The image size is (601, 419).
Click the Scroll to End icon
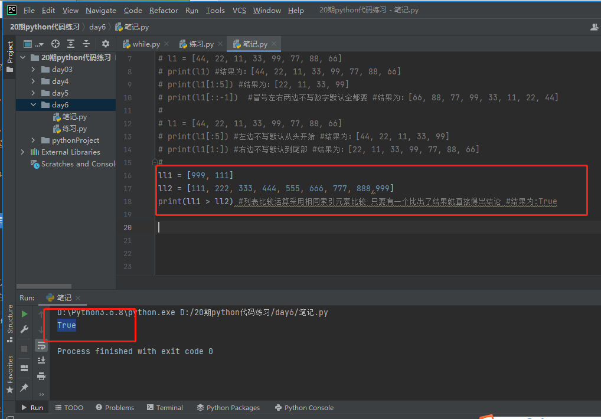[x=41, y=361]
